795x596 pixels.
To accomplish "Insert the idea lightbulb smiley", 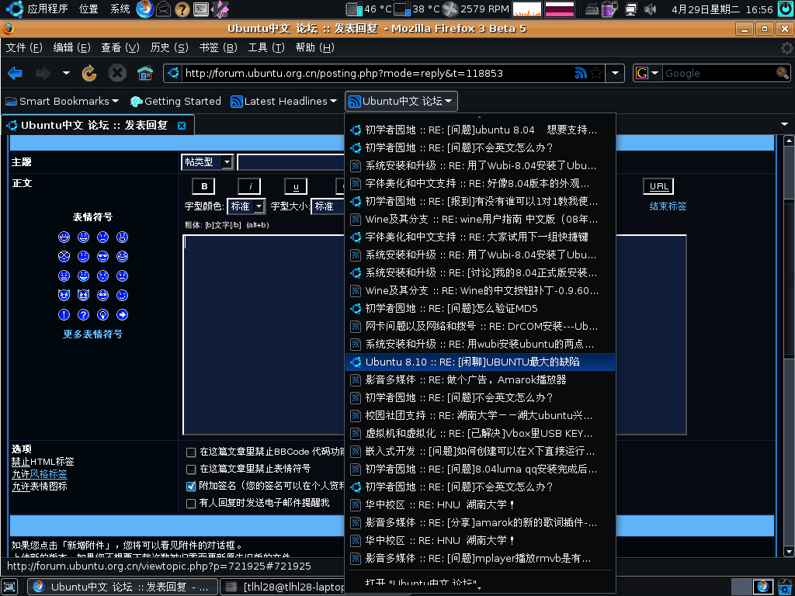I will point(103,315).
